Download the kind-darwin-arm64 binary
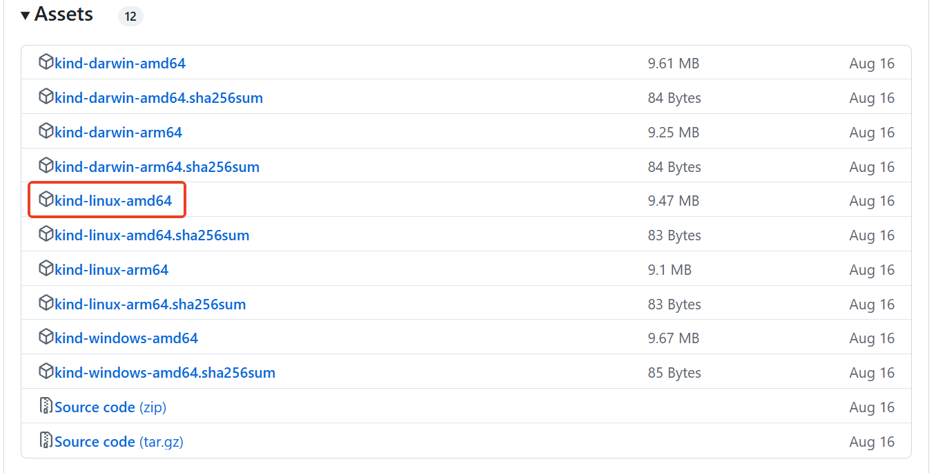 coord(118,133)
